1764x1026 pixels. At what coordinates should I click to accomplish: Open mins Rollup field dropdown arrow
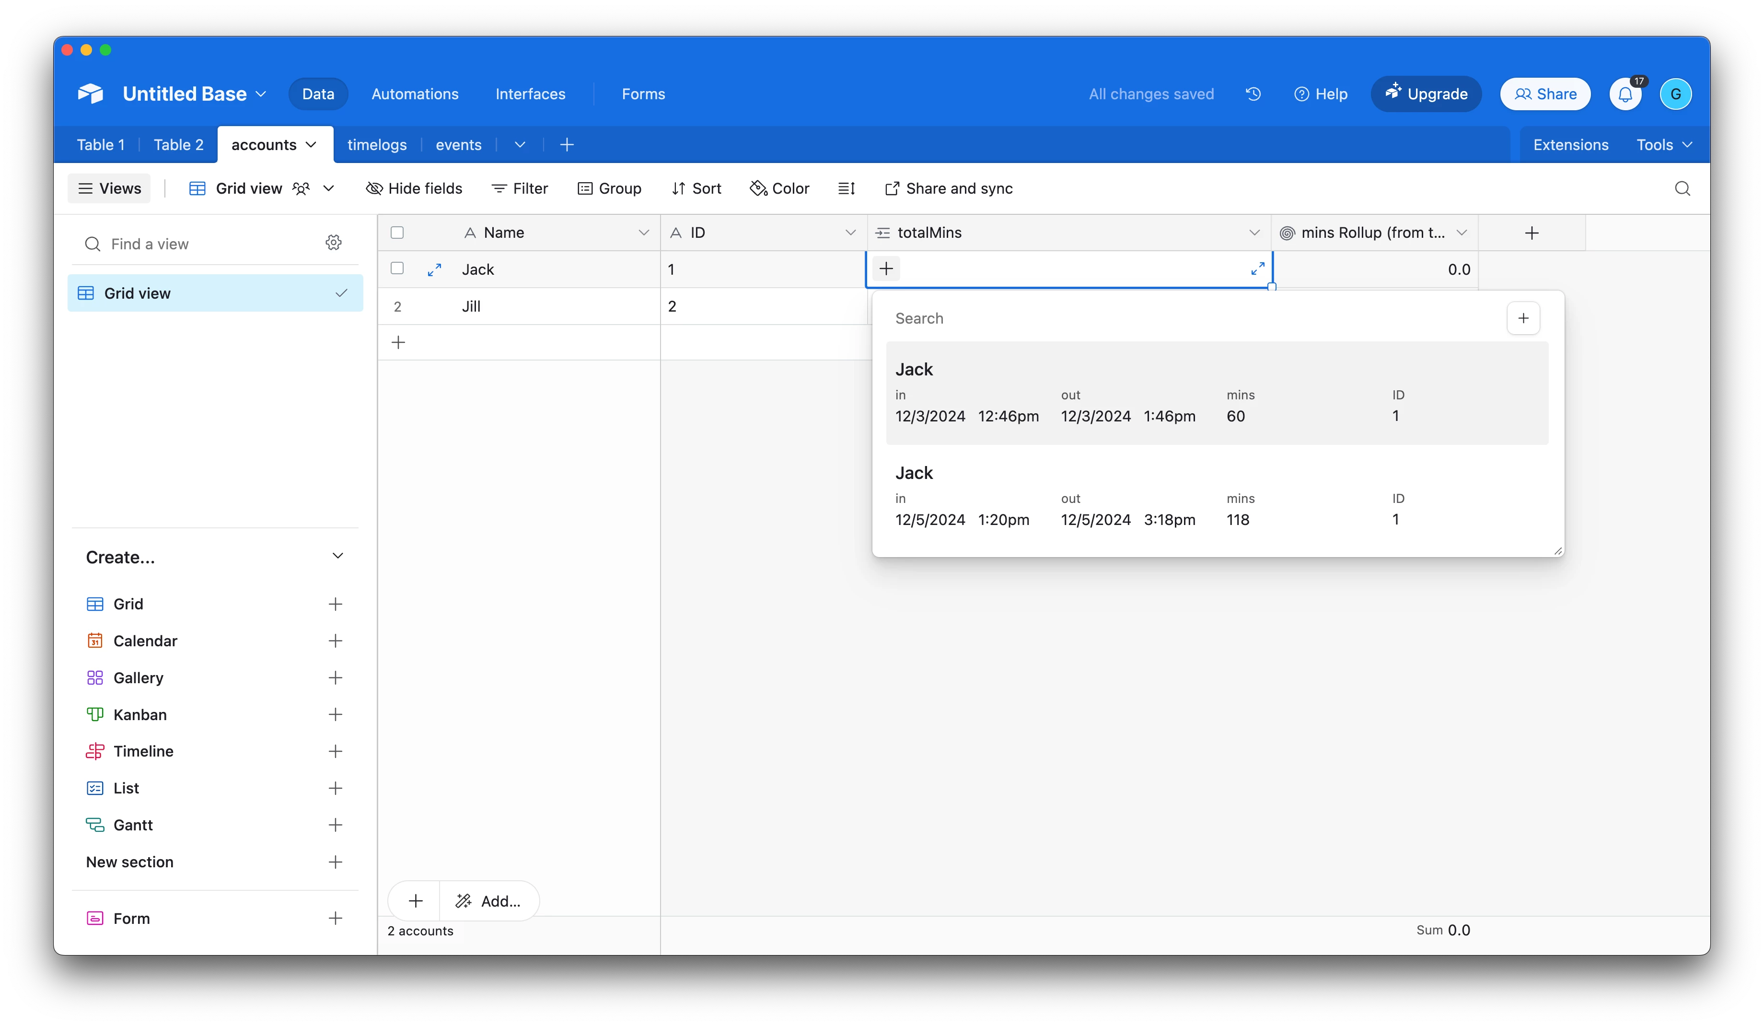click(1461, 233)
